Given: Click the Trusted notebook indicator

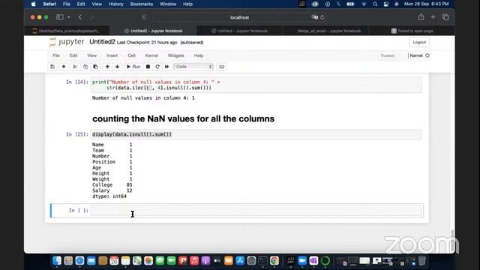Looking at the screenshot, I should coord(387,55).
